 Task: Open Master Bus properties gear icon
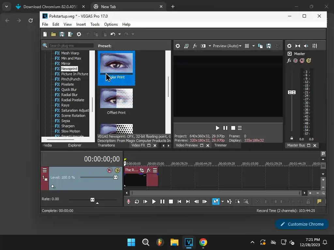click(289, 46)
